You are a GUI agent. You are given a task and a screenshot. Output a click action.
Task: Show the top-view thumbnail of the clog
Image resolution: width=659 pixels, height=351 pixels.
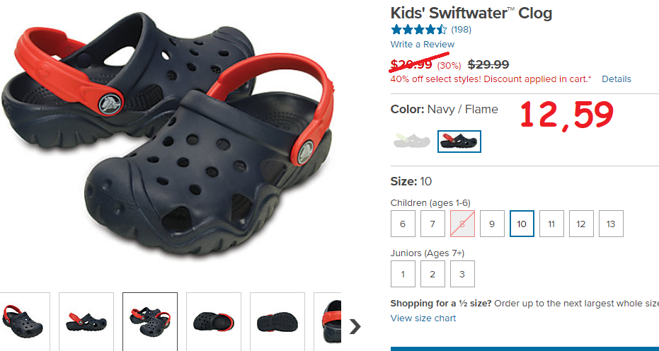214,321
